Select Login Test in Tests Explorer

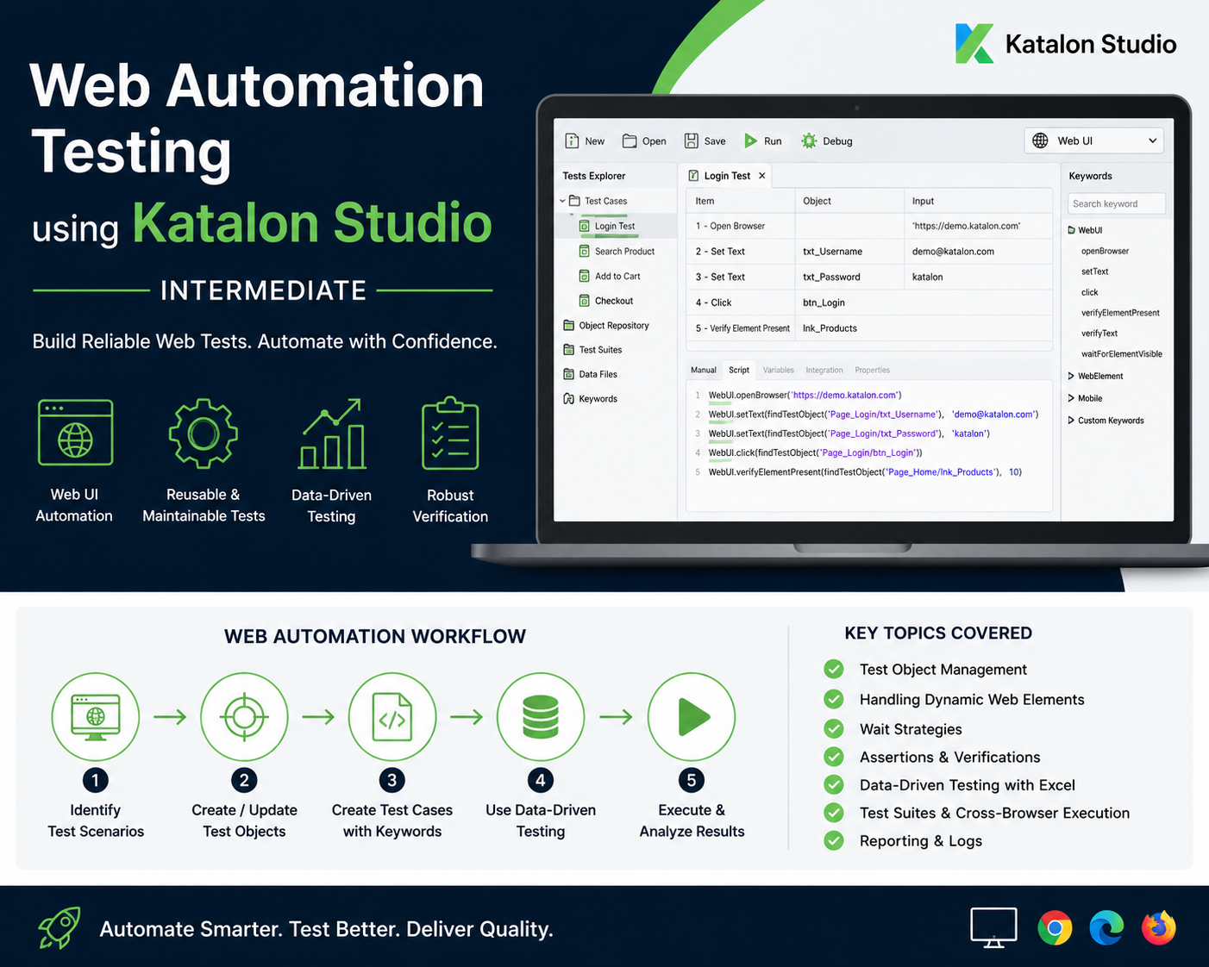[615, 226]
